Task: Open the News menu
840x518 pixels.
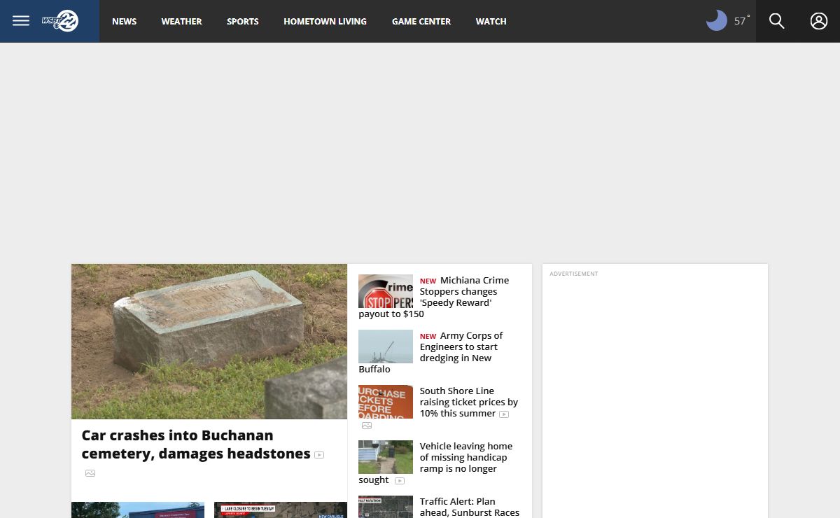Action: [x=125, y=21]
